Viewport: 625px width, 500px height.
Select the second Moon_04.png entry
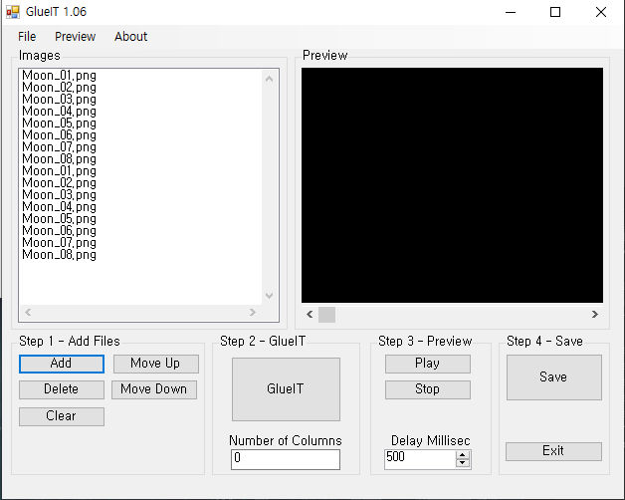tap(60, 207)
